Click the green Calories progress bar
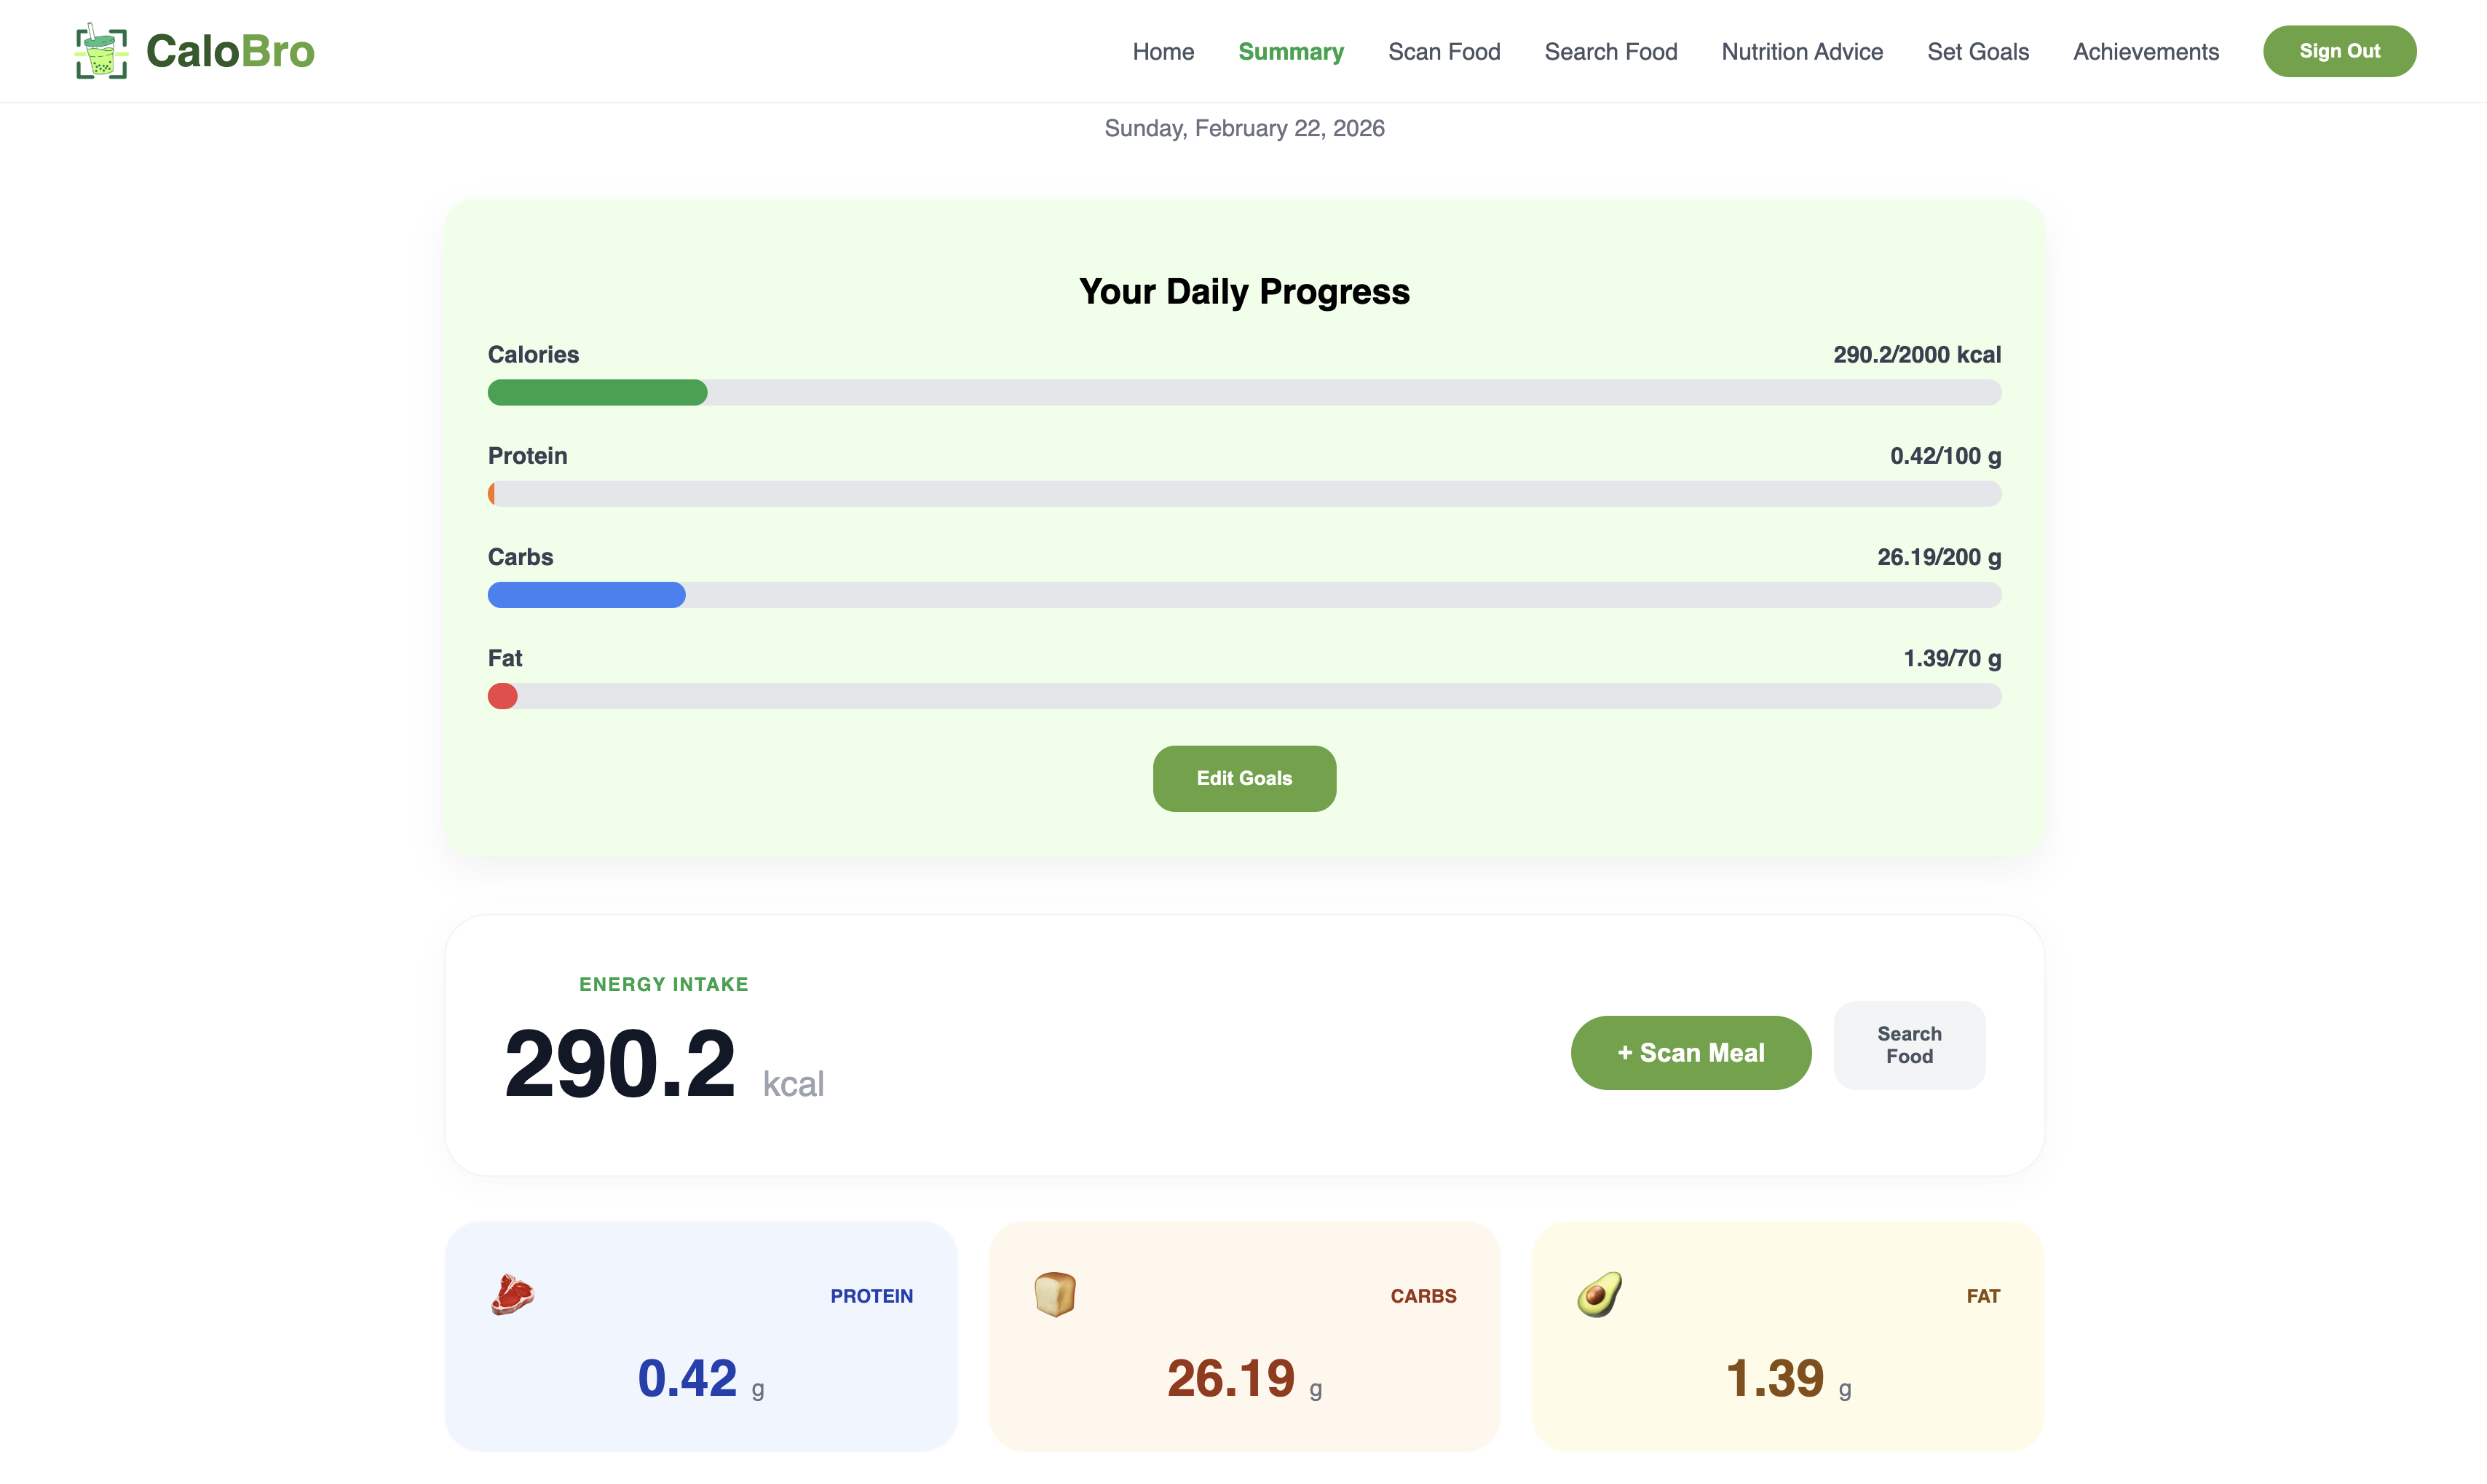The height and width of the screenshot is (1484, 2487). (x=598, y=393)
